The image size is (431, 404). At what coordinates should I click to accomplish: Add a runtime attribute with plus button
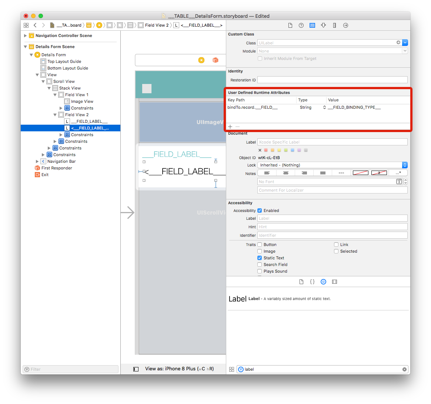[230, 127]
